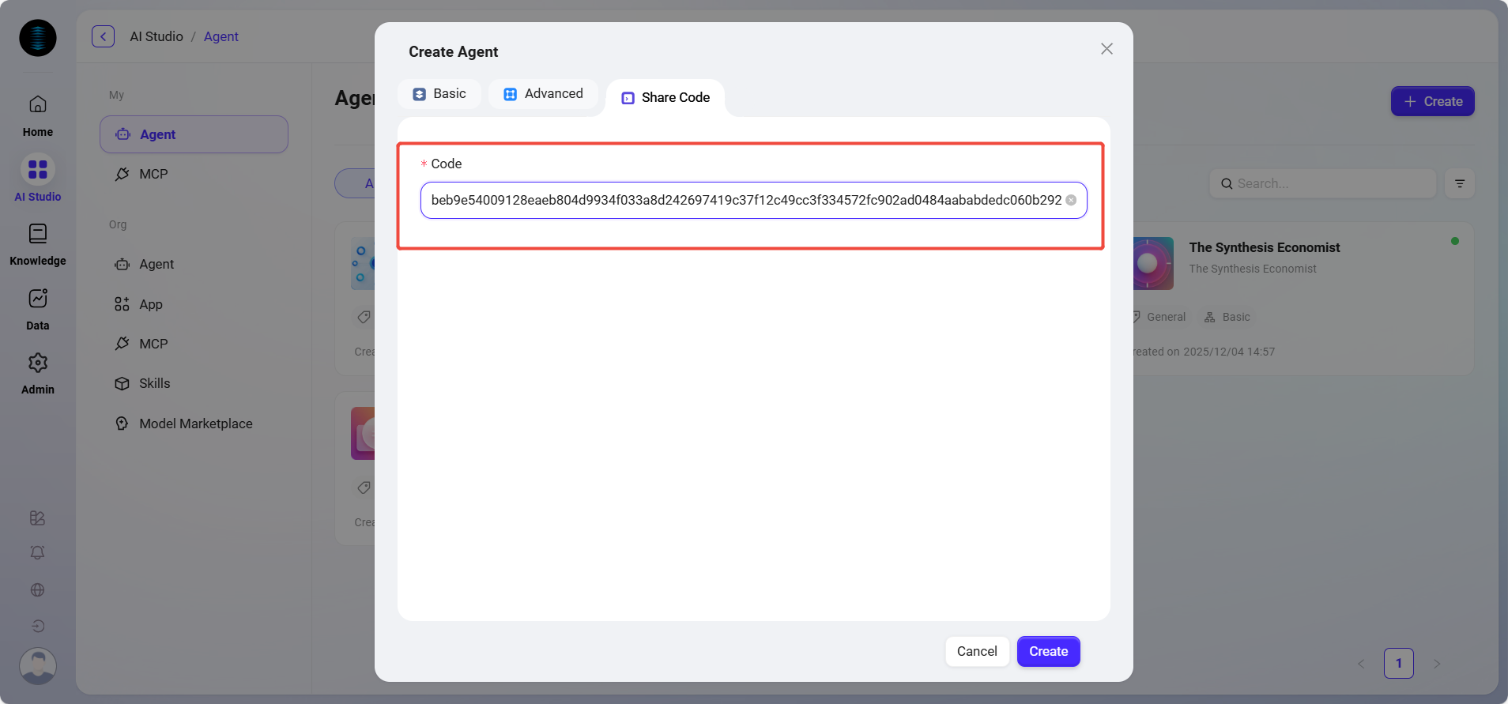Switch to the Basic tab
The height and width of the screenshot is (704, 1508).
point(439,94)
